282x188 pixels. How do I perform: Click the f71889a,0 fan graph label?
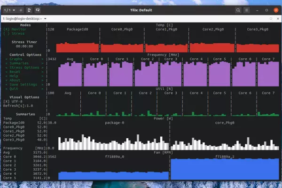pos(115,157)
